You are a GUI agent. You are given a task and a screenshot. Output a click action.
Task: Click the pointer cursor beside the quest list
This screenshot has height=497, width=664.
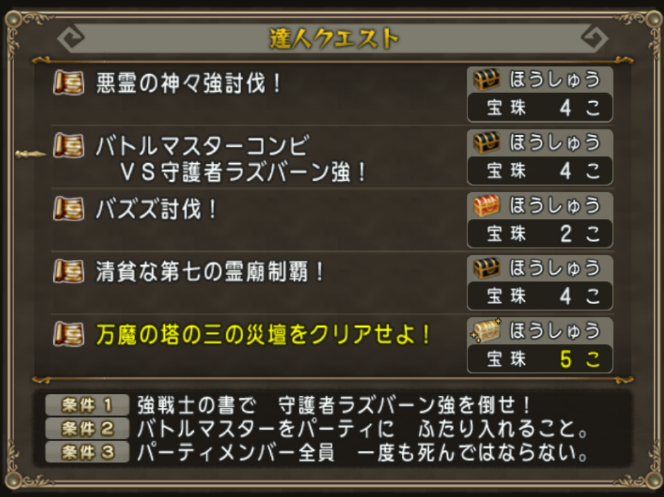[x=30, y=154]
